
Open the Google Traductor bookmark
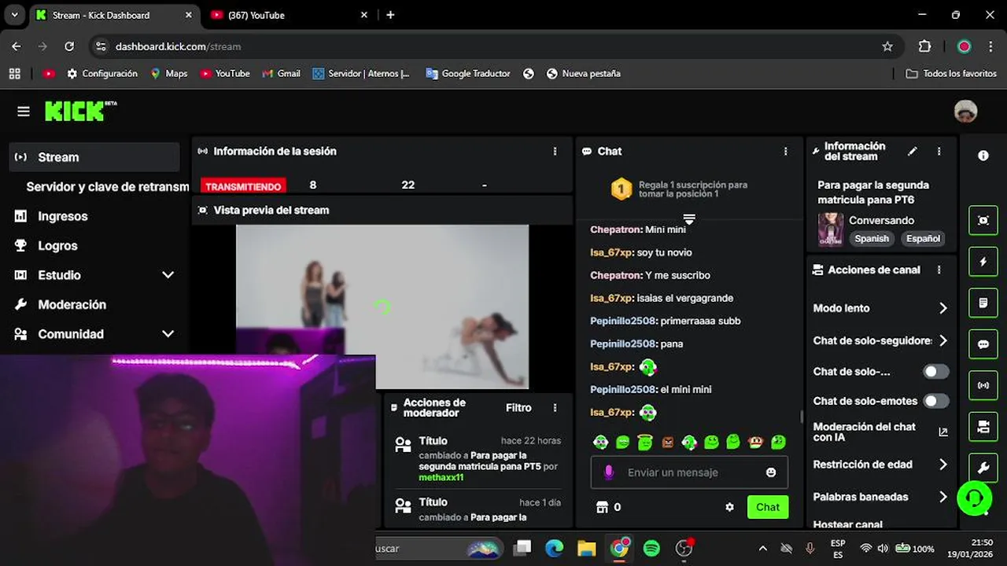468,73
